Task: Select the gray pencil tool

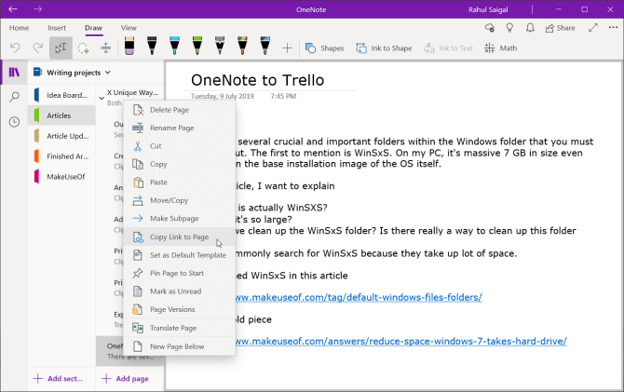Action: point(220,46)
